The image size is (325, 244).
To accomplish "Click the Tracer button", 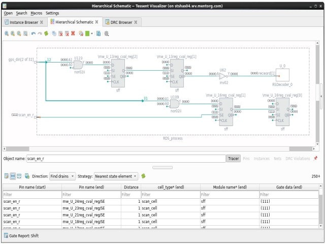I will tap(233, 159).
